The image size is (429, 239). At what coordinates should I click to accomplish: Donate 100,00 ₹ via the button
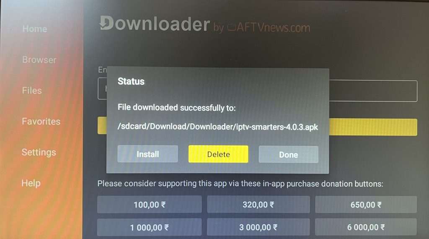pos(150,205)
